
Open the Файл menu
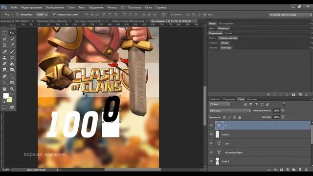click(14, 7)
